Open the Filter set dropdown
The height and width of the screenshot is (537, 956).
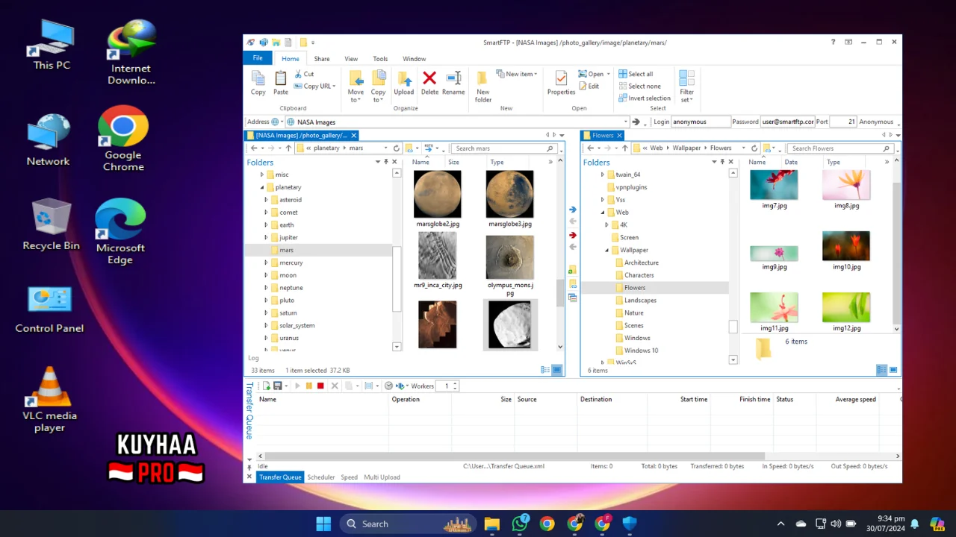[x=686, y=87]
